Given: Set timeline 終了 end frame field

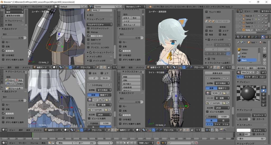Looking at the screenshot, I should point(87,143).
